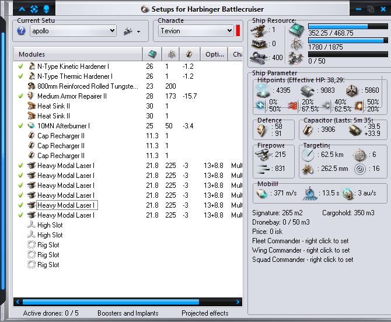Click Fleet Commander - right click to set
Image resolution: width=391 pixels, height=322 pixels.
coord(300,241)
